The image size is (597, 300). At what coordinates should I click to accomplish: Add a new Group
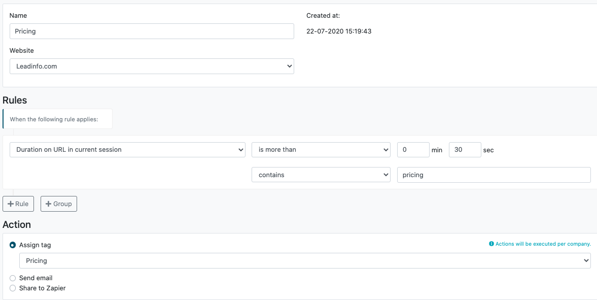click(x=59, y=204)
